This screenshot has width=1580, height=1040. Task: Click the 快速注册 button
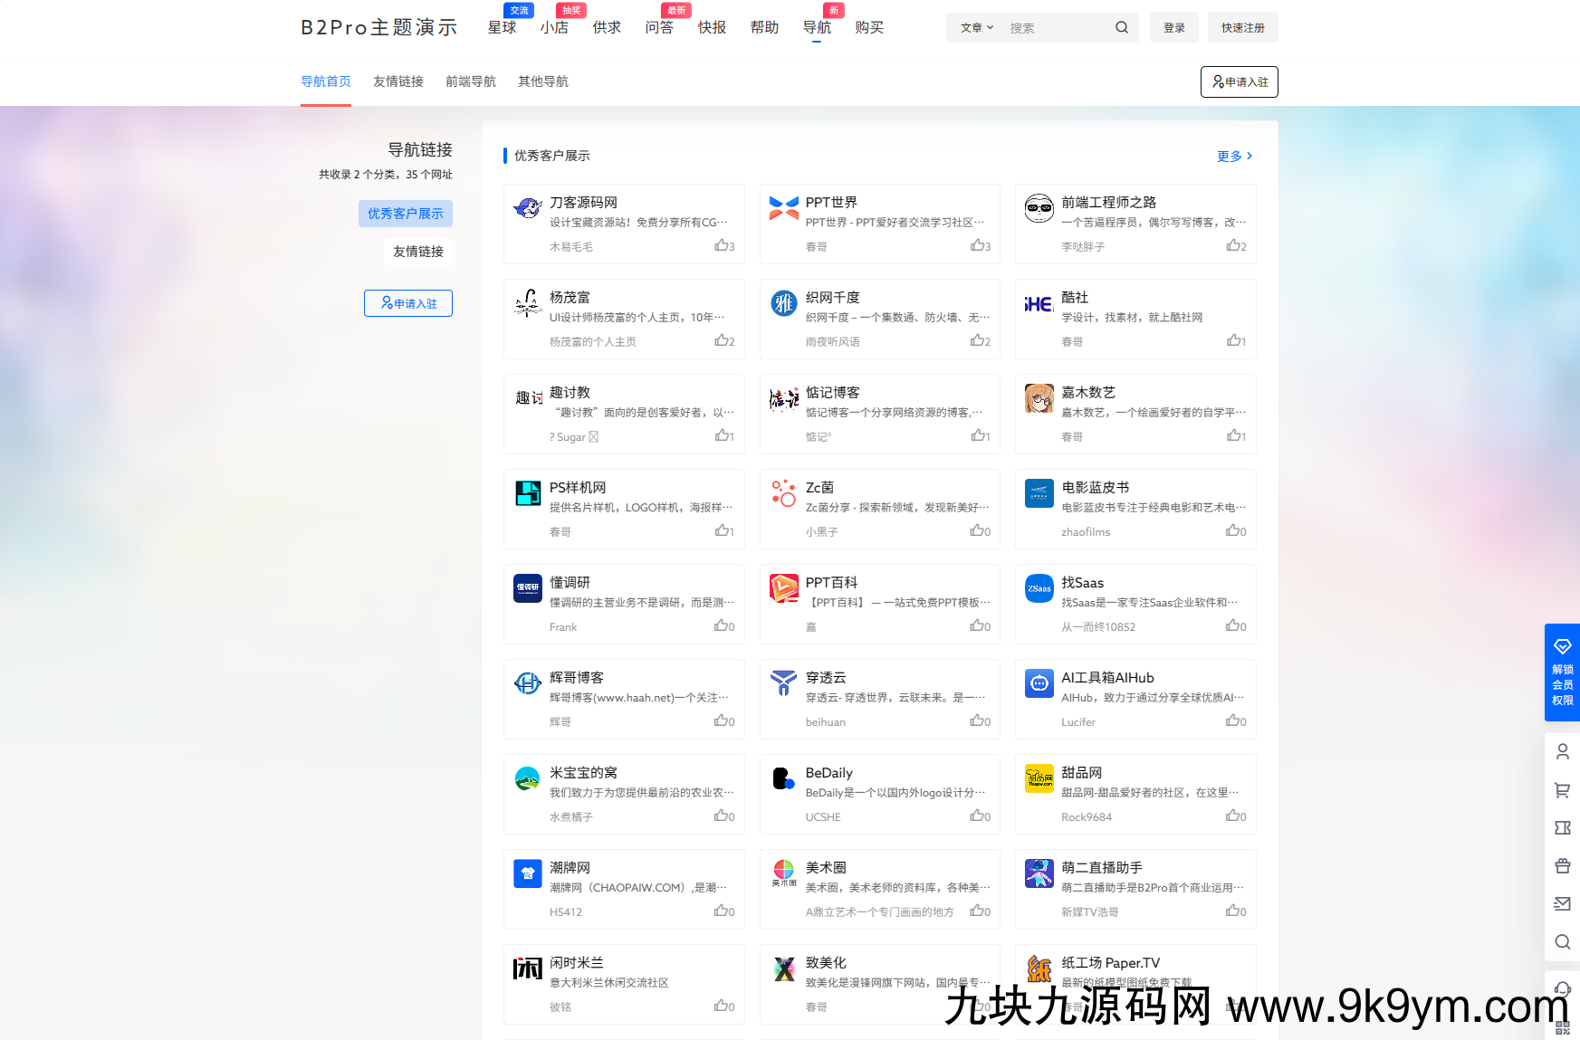1242,28
